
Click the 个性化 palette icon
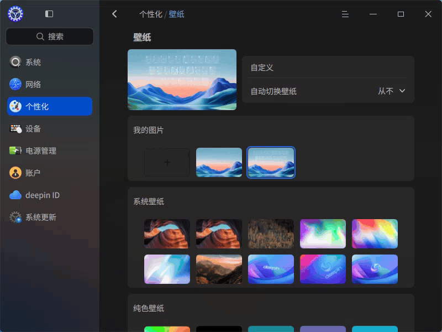pos(15,106)
